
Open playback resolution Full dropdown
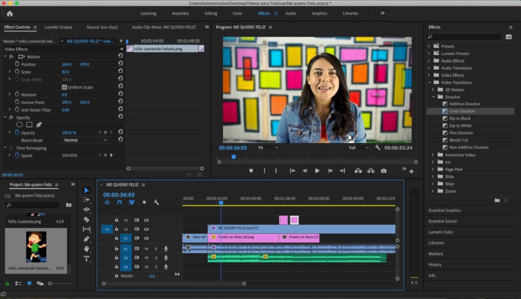pos(358,148)
